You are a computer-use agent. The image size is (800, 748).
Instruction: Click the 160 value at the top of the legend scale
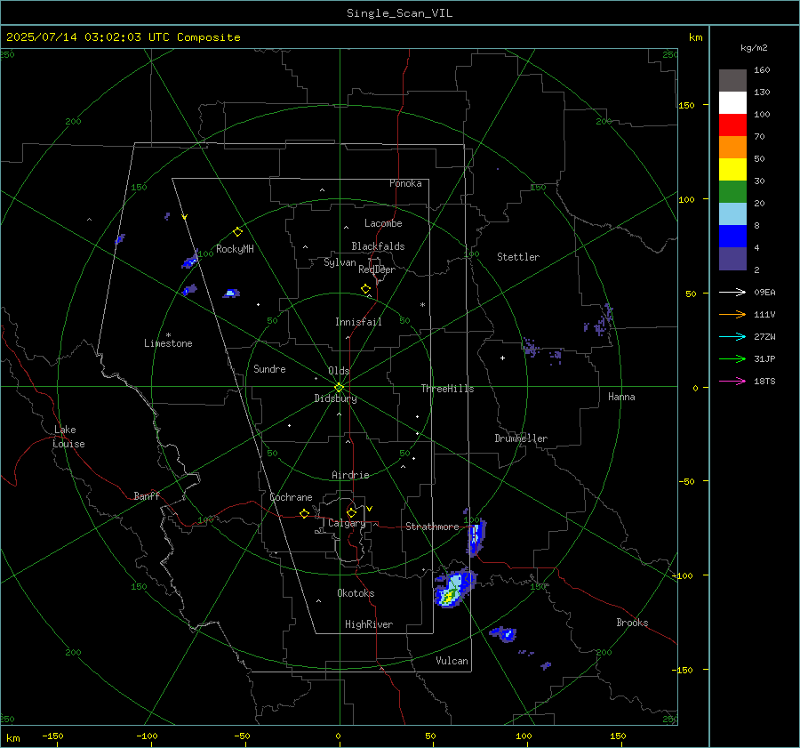(762, 70)
